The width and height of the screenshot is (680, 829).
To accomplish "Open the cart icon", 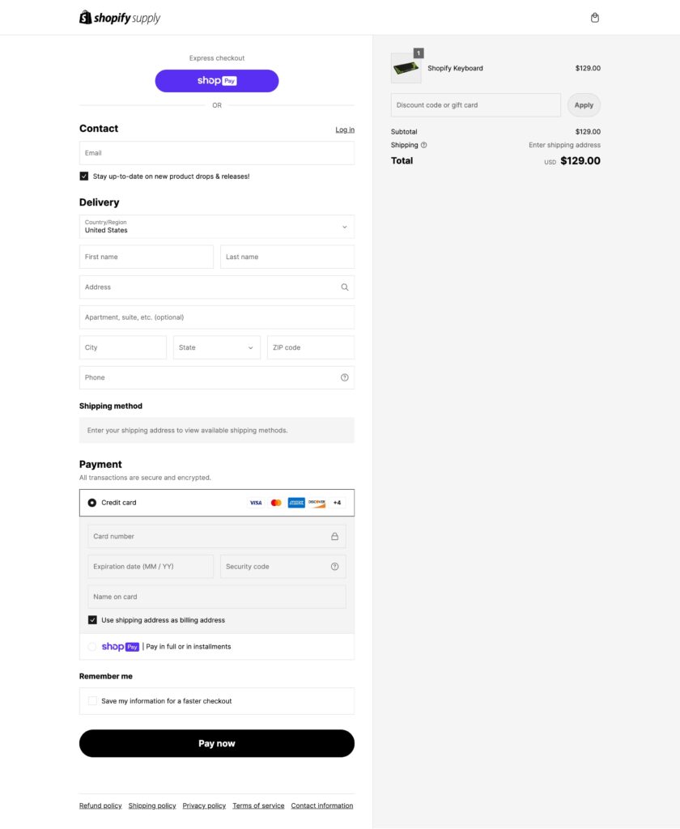I will point(595,17).
